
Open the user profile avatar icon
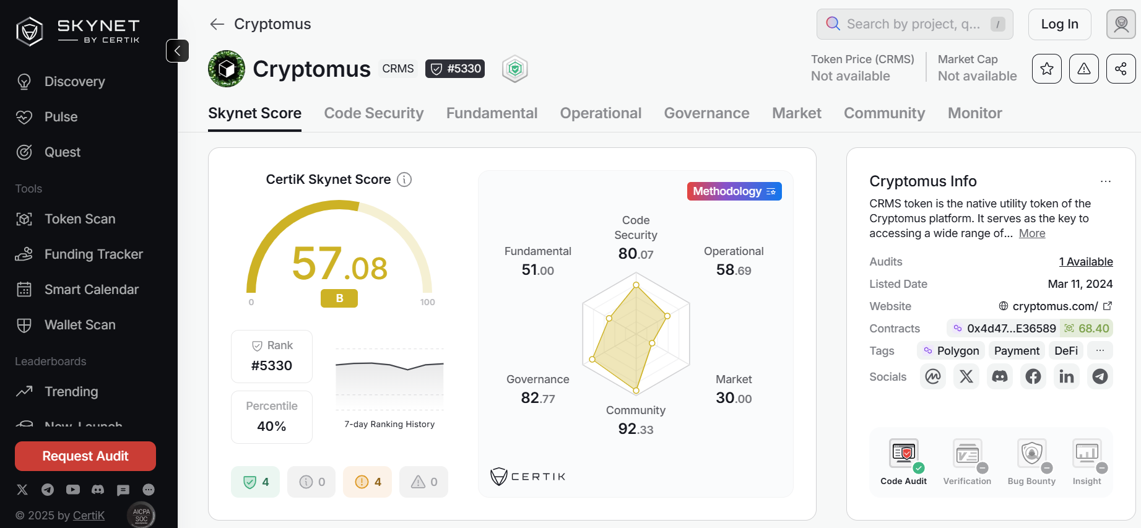coord(1121,24)
